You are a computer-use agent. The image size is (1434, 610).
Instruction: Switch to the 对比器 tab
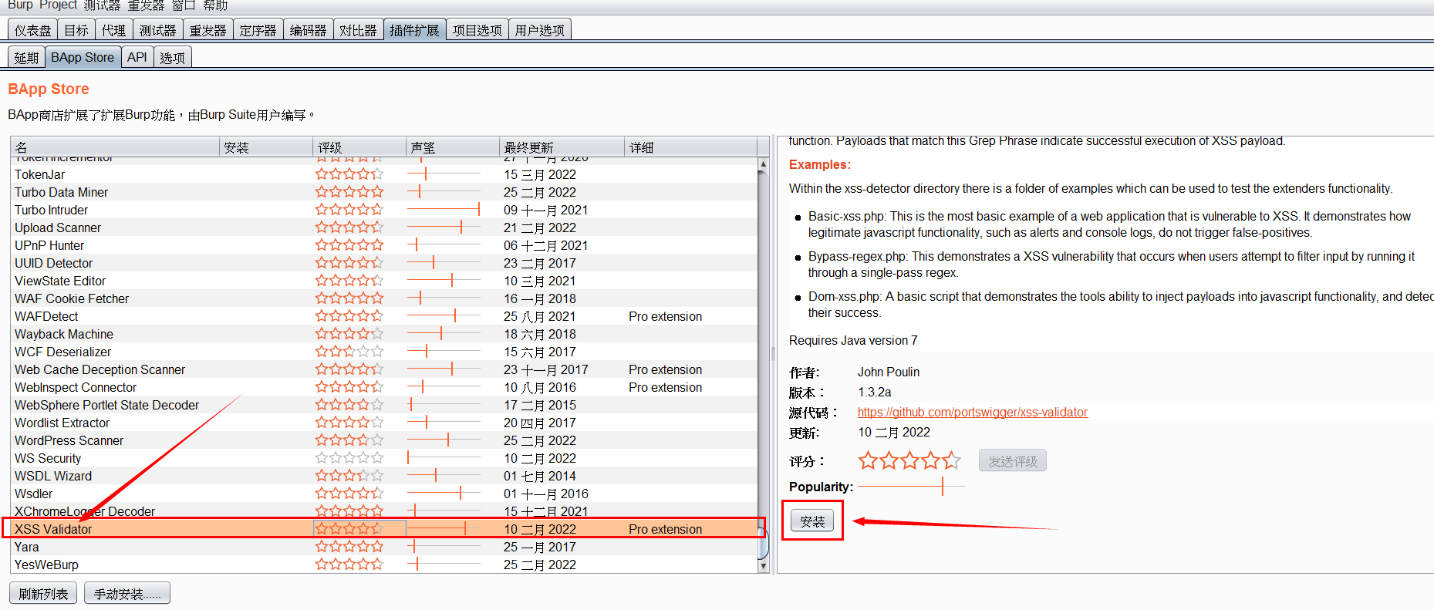tap(358, 30)
